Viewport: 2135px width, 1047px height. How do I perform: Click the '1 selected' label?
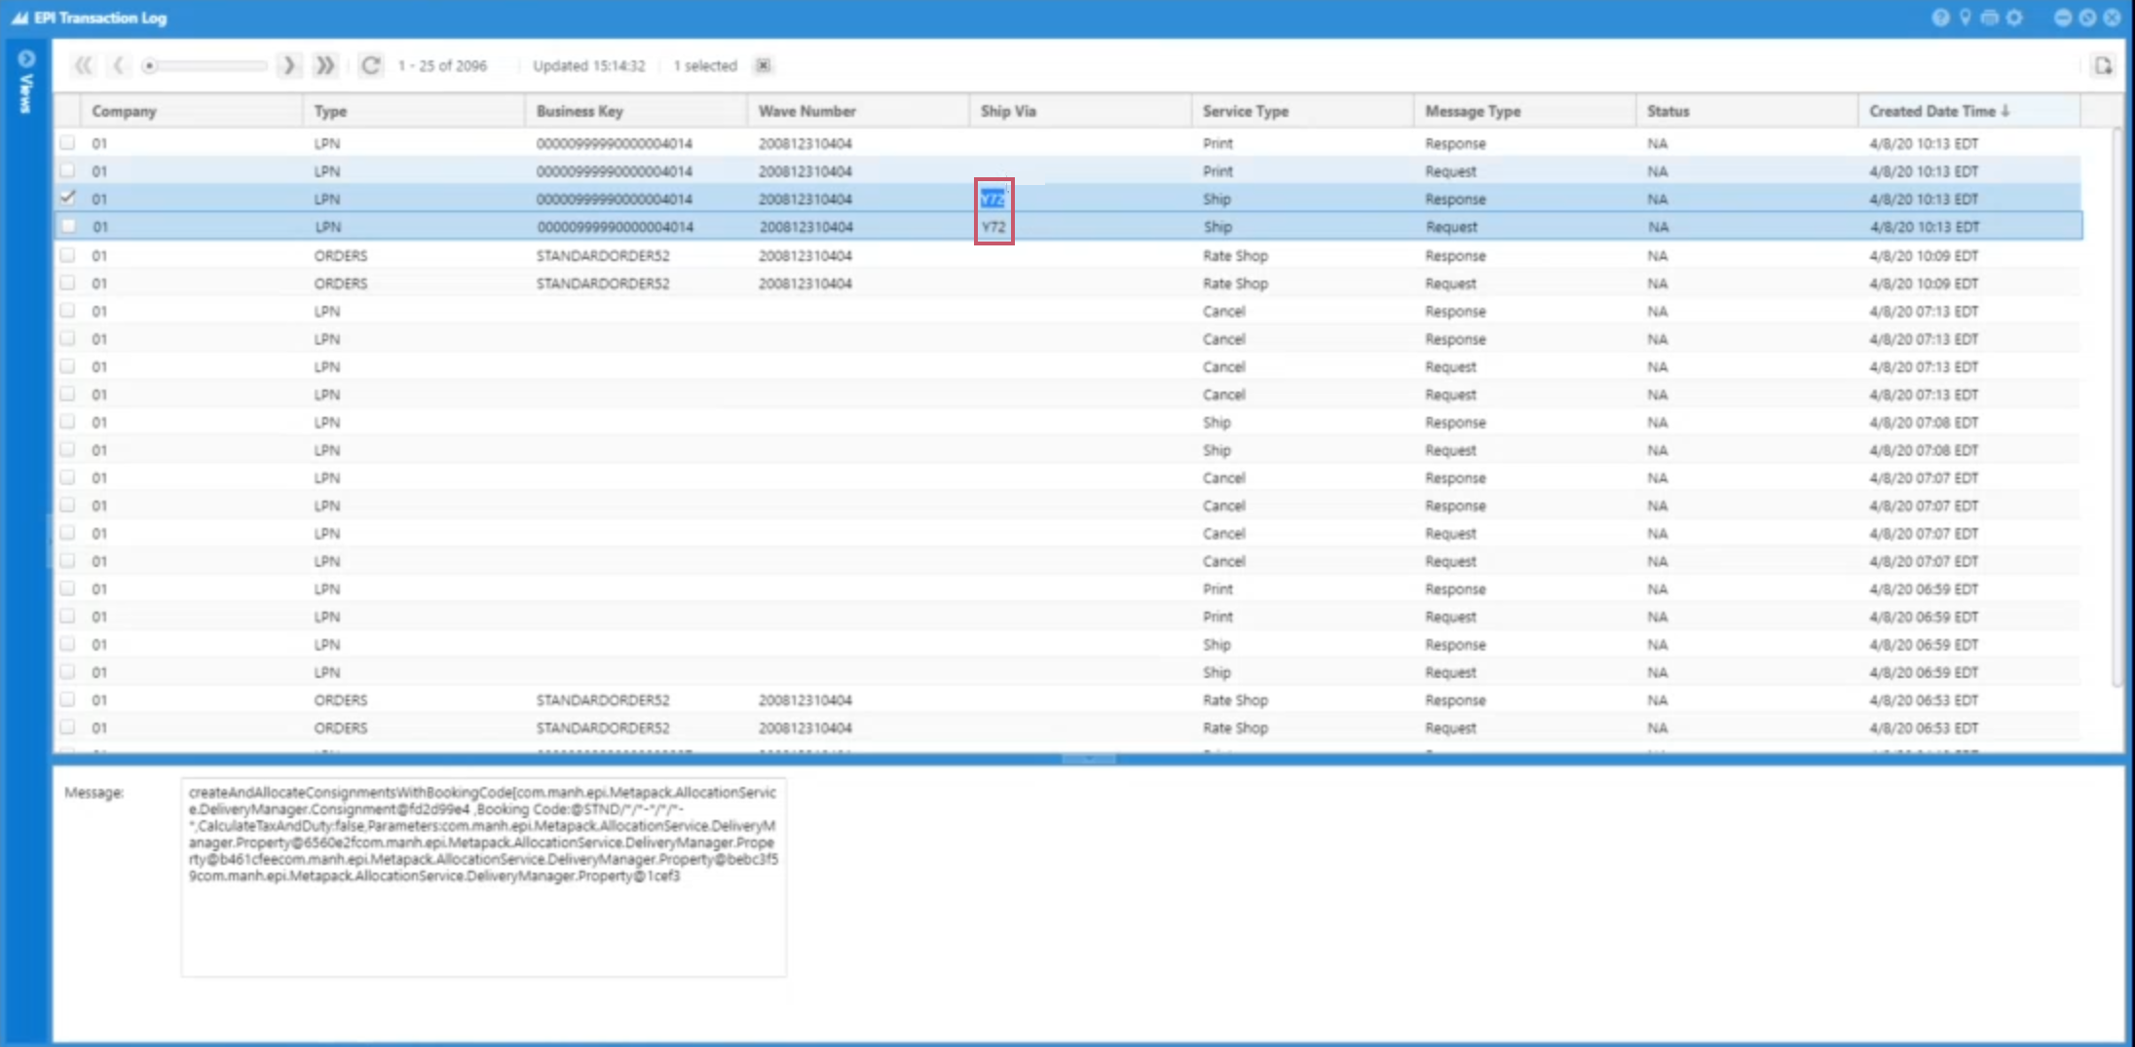(x=705, y=65)
